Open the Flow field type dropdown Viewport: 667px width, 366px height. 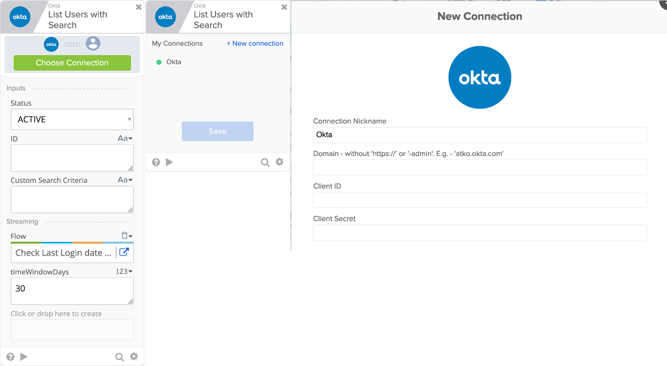(x=127, y=236)
